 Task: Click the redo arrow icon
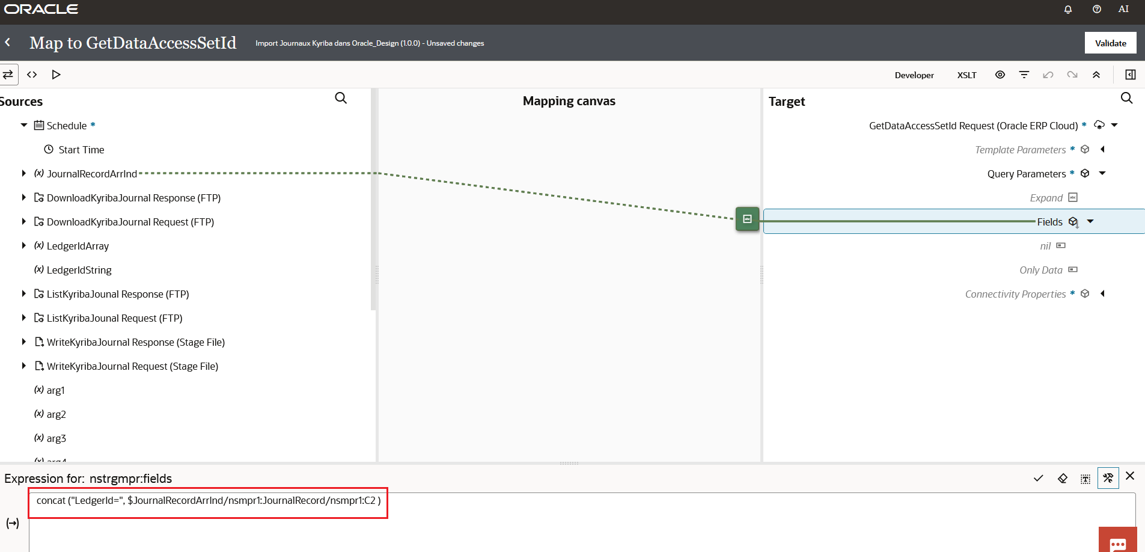tap(1072, 75)
